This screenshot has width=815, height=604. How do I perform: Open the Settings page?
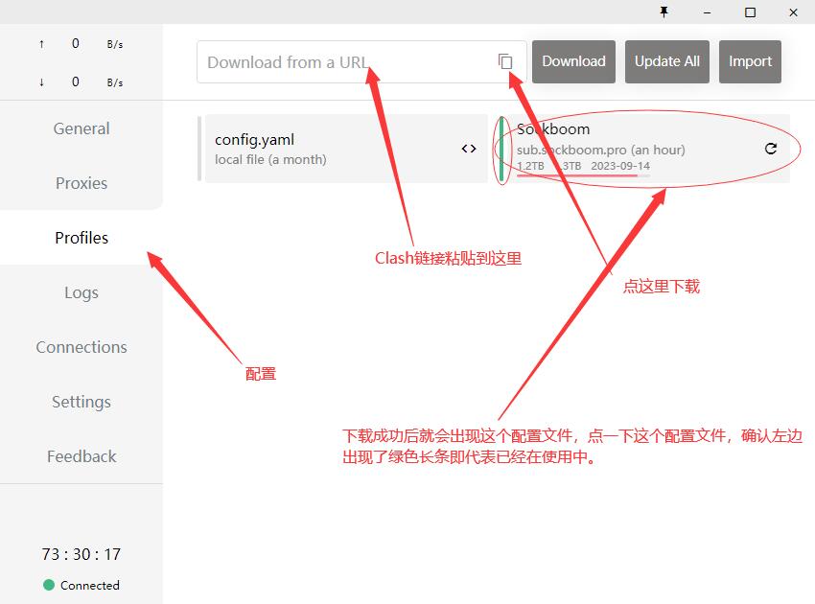point(81,402)
